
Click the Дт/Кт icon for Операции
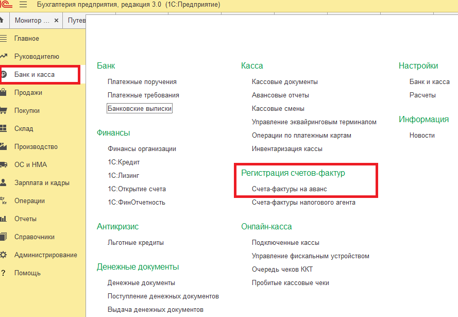(x=4, y=201)
